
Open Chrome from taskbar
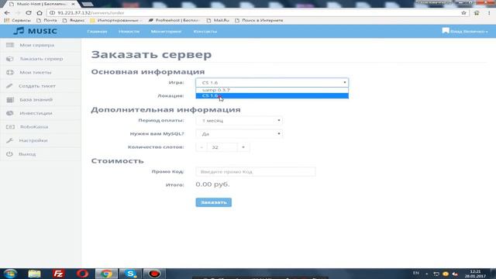pyautogui.click(x=106, y=274)
